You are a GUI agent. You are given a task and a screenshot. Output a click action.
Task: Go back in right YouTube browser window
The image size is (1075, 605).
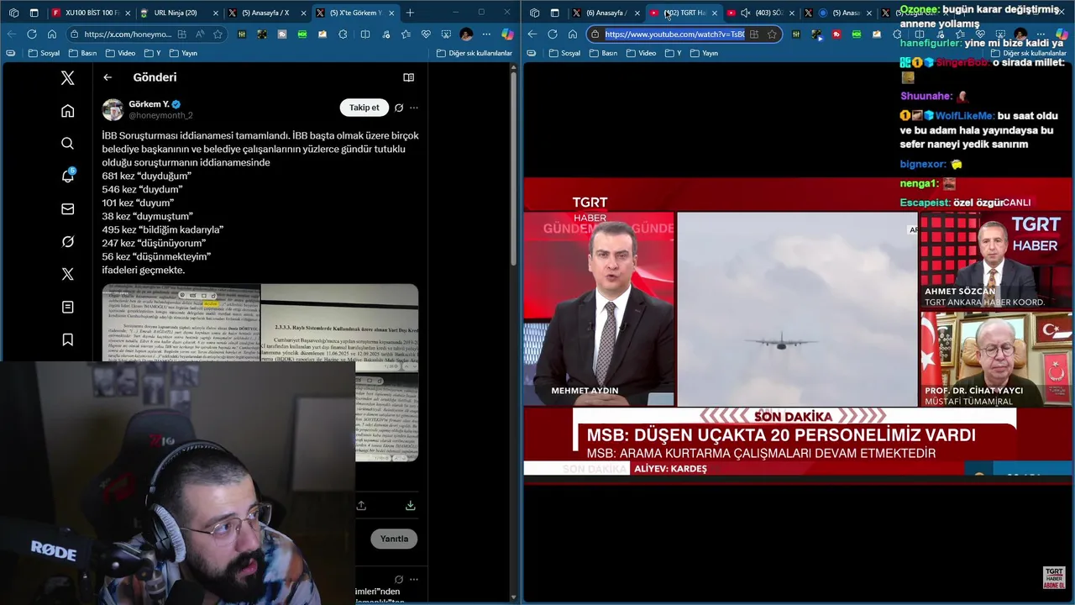coord(532,34)
